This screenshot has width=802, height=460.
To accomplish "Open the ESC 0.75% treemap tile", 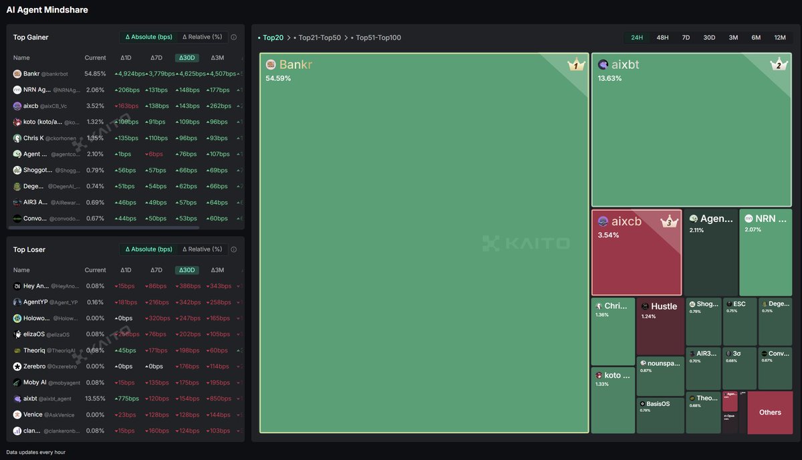I will tap(740, 322).
